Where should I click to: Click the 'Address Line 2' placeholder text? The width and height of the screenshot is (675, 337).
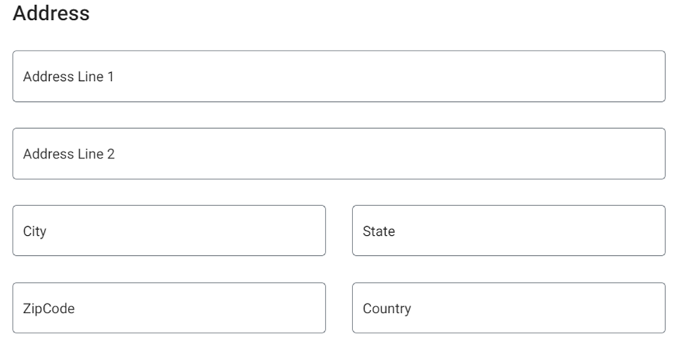coord(69,155)
